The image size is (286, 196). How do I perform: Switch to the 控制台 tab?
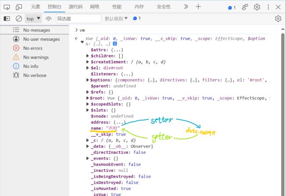55,7
